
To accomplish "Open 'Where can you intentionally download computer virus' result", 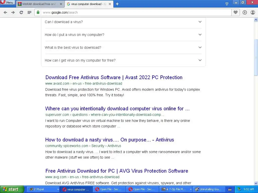I will click(x=117, y=109).
